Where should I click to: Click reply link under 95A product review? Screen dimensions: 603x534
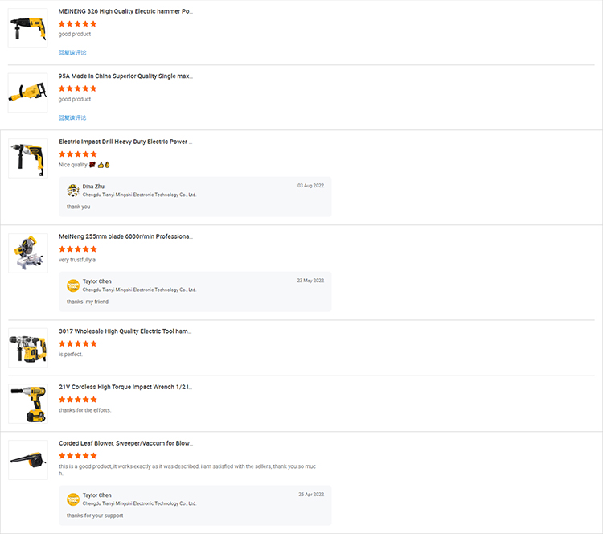(72, 118)
